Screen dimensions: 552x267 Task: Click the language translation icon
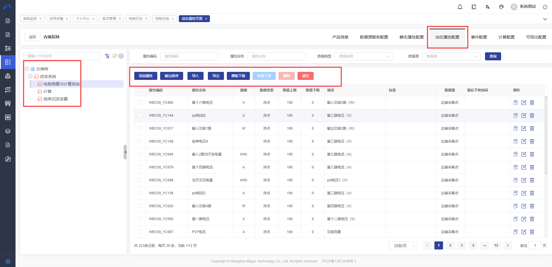point(488,7)
